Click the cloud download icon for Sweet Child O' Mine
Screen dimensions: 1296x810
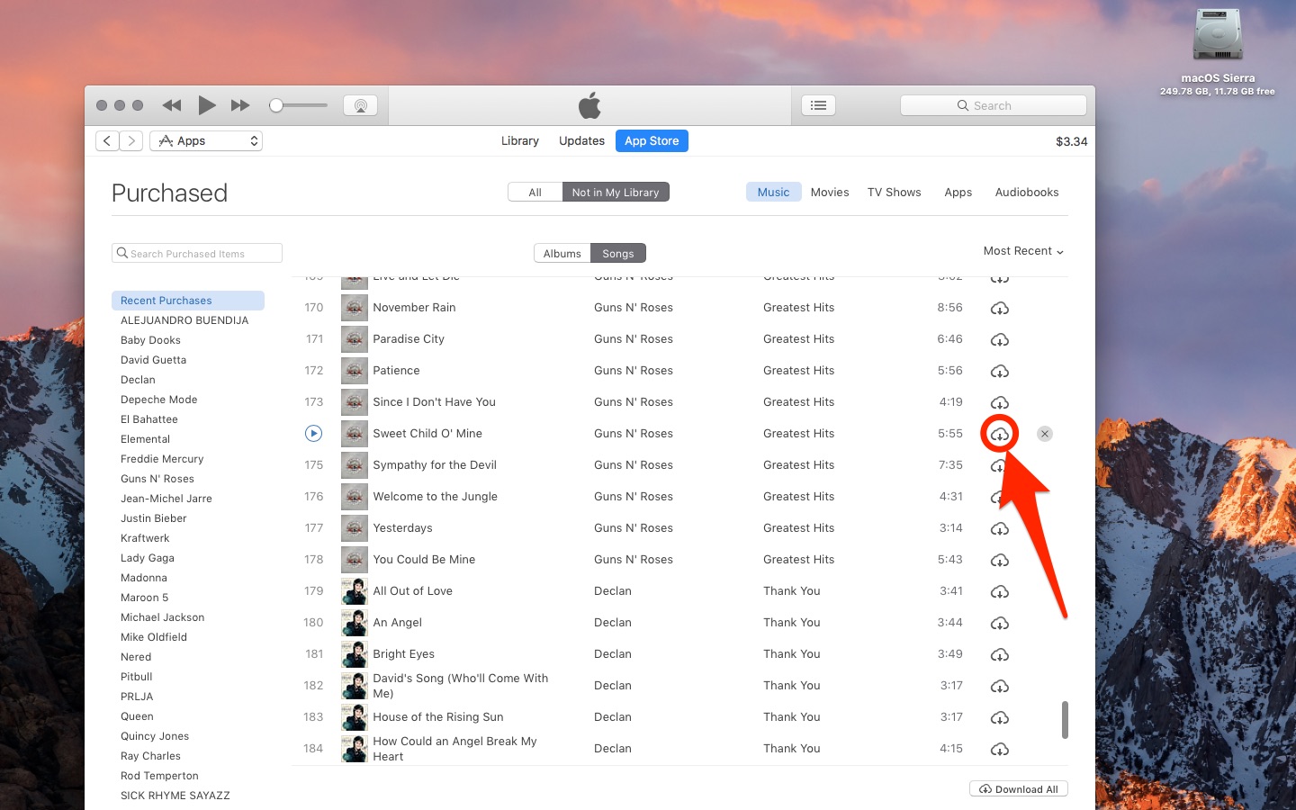[1000, 434]
